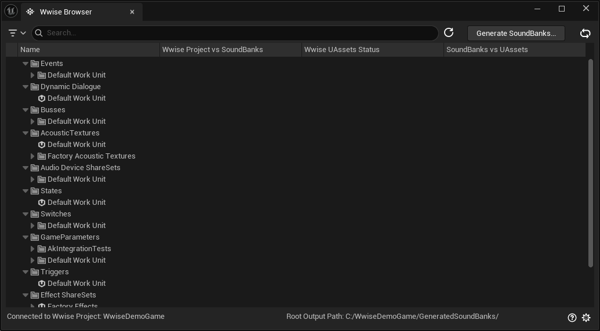The image size is (600, 331).
Task: Click the States folder icon
Action: tap(35, 191)
